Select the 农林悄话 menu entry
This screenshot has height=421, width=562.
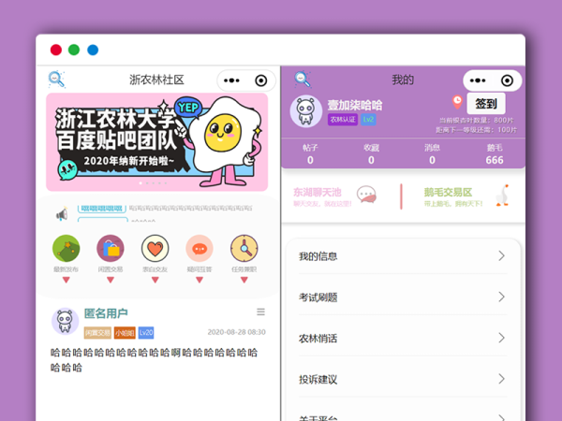tap(403, 339)
